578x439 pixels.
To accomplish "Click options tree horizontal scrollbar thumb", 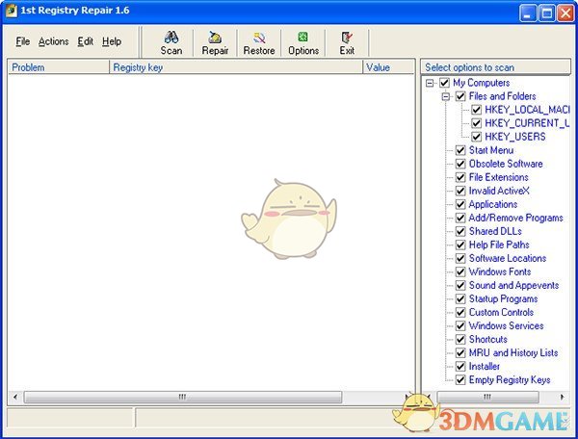I will point(487,397).
